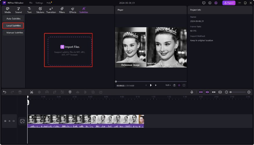Add a marker with the marker icon

70,92
